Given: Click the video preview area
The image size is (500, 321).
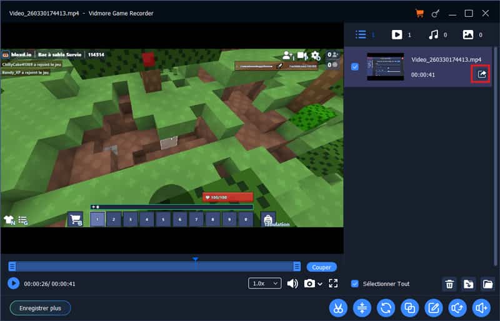Looking at the screenshot, I should pyautogui.click(x=172, y=138).
